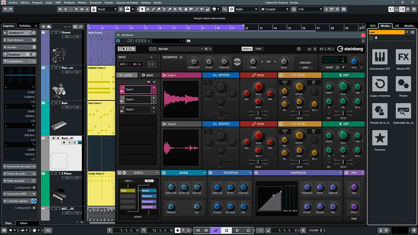This screenshot has width=418, height=235.
Task: Save preset disk icon in Backbone
Action: pos(206,49)
